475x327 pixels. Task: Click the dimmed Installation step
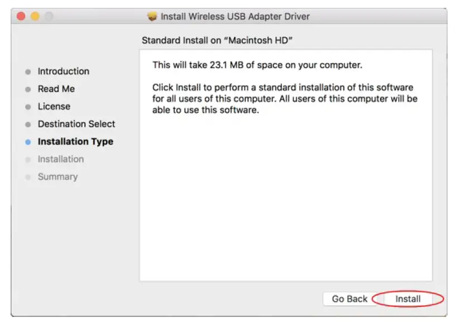point(60,159)
